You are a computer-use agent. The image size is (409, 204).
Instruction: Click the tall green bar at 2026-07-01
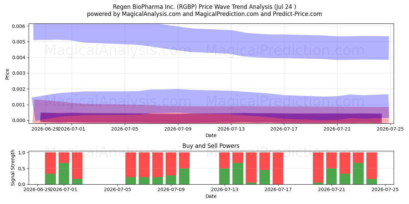pyautogui.click(x=64, y=173)
